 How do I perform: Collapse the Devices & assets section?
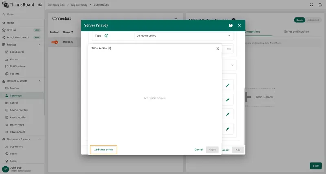(40, 81)
